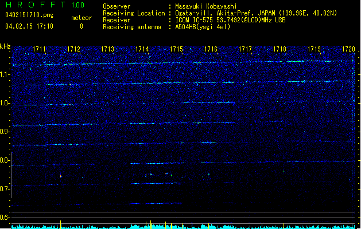Click the 1712 time axis marker
The width and height of the screenshot is (361, 229).
(x=73, y=49)
